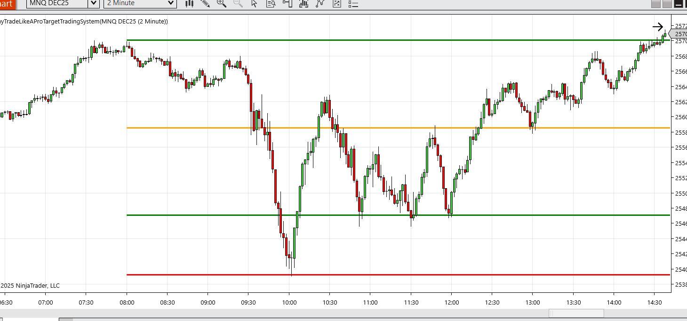Select the cursor pointer tool
The height and width of the screenshot is (321, 687).
[254, 3]
